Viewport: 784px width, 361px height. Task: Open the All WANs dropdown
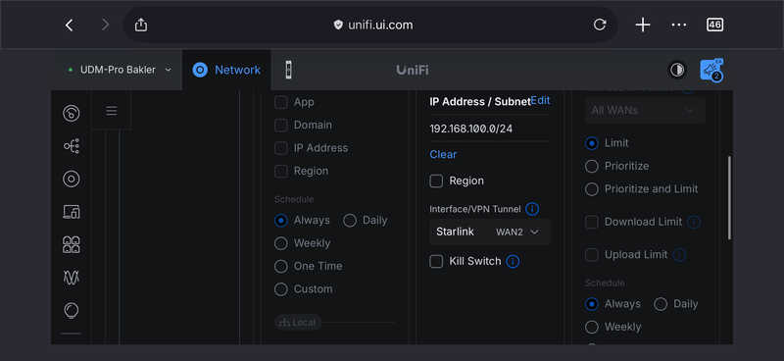[x=646, y=110]
